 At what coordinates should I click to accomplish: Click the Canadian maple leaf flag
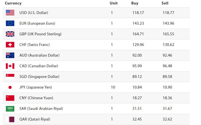[x=10, y=66]
